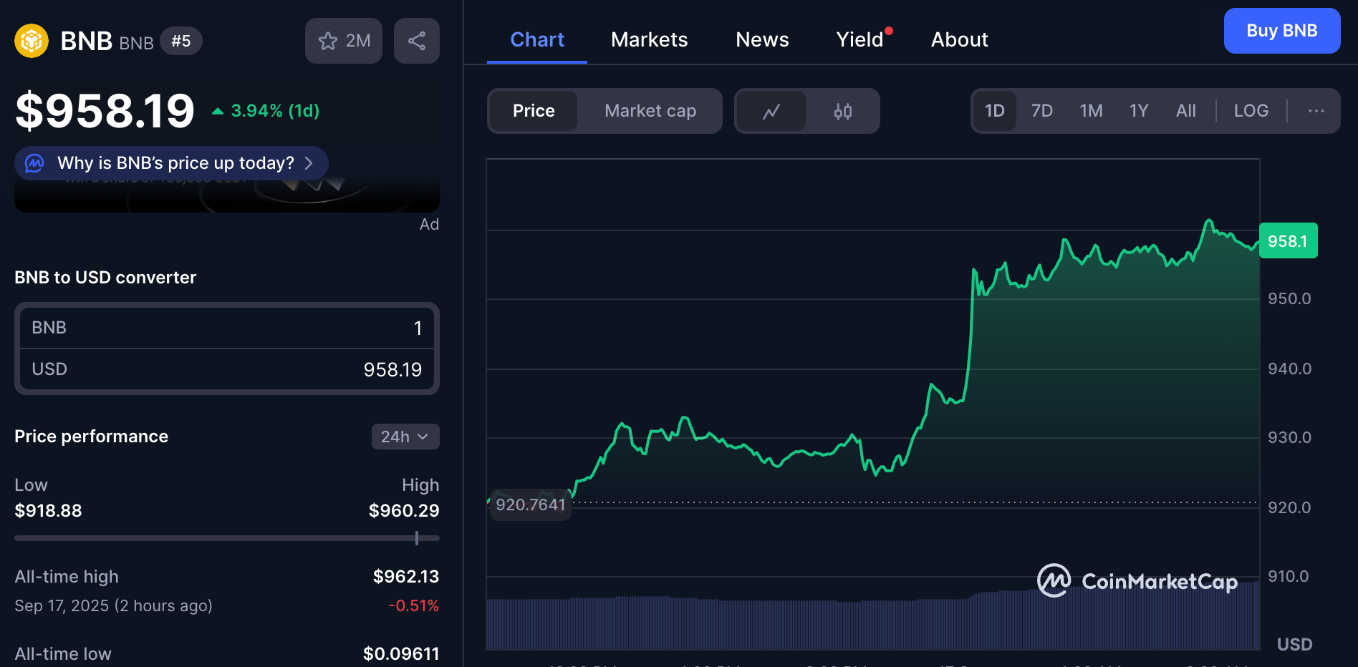Screen dimensions: 1358x667
Task: Open the Markets tab
Action: click(649, 39)
